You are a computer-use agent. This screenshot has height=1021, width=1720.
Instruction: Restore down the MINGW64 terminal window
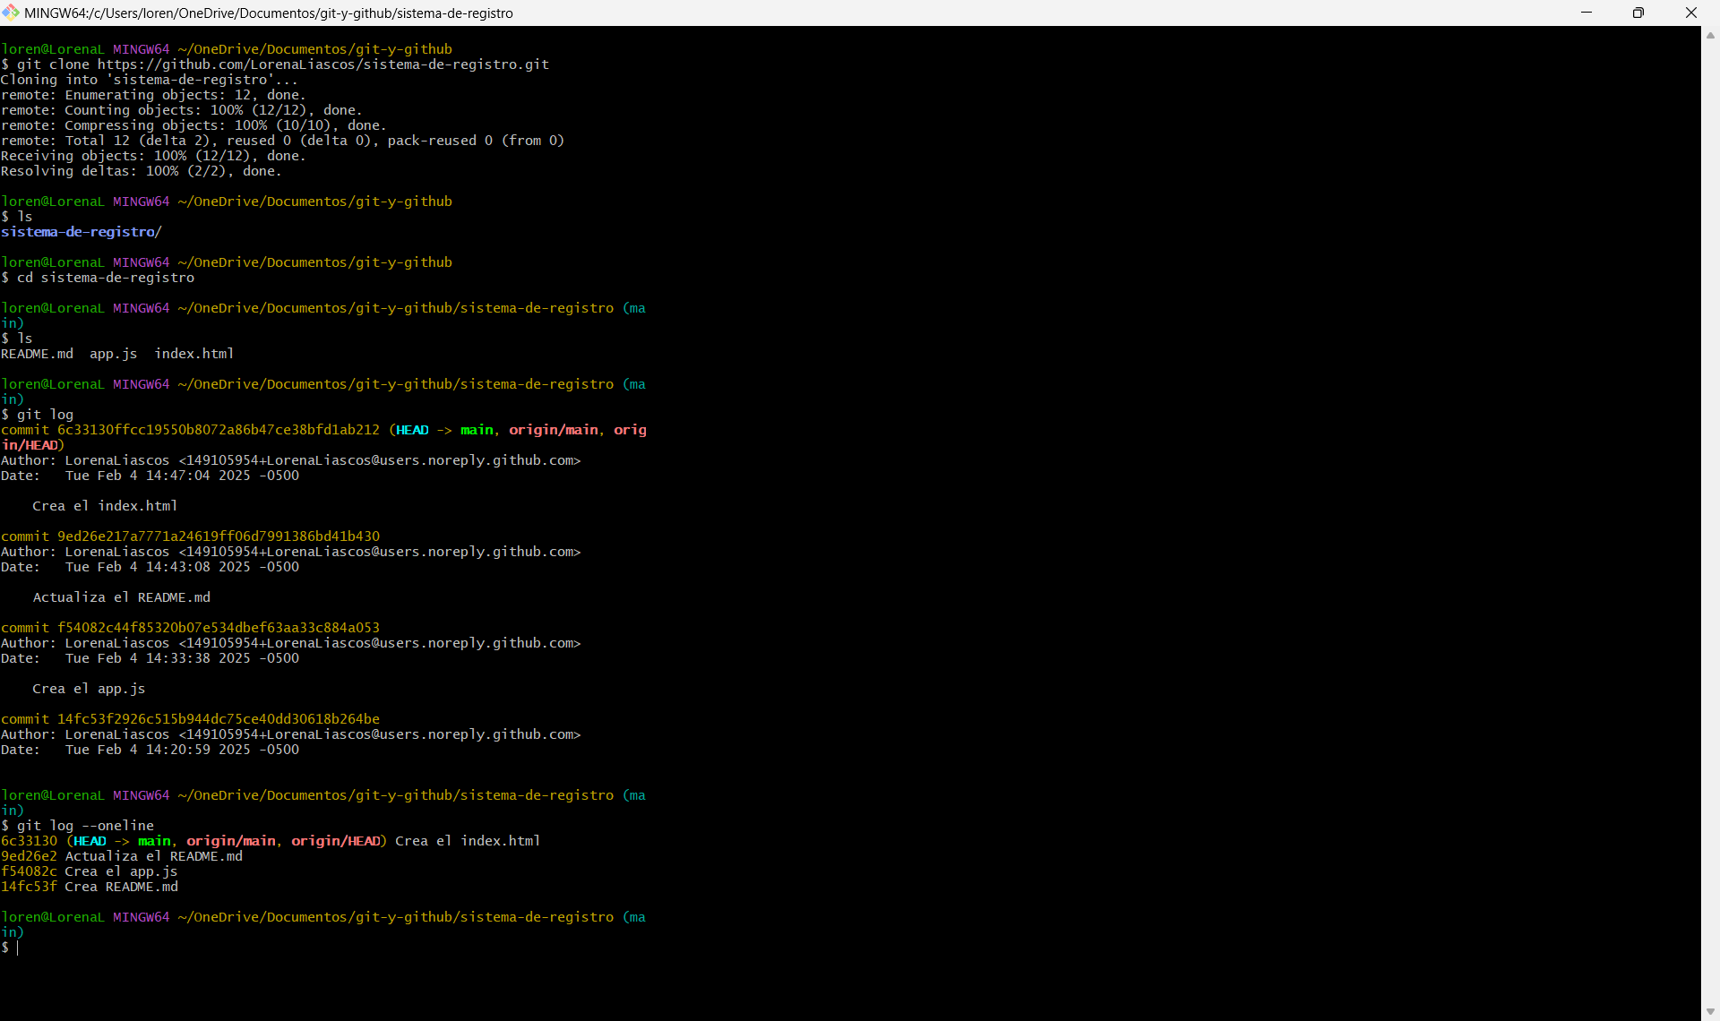pyautogui.click(x=1638, y=13)
